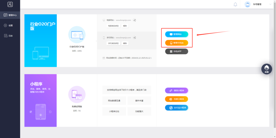Click 解除 under the 手机网站 row
This screenshot has width=276, height=138.
[x=125, y=43]
